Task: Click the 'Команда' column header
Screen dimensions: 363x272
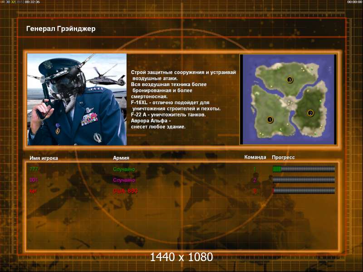Action: coord(255,157)
